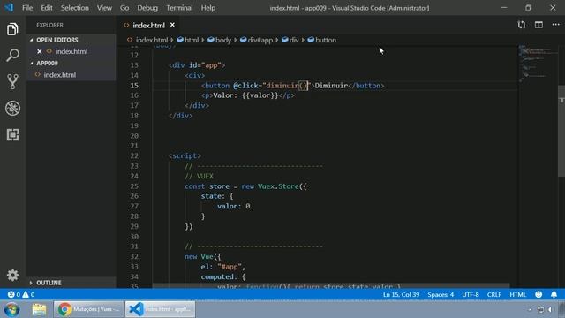Click the body breadcrumb item

coord(219,40)
